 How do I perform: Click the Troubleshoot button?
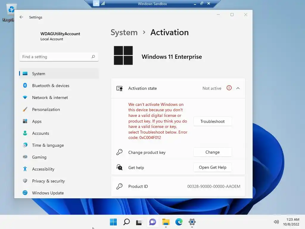[x=212, y=121]
